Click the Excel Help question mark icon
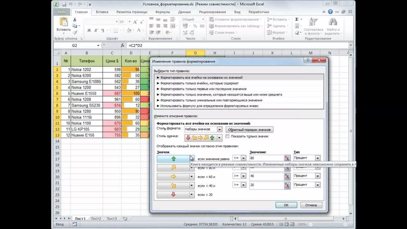 click(330, 12)
